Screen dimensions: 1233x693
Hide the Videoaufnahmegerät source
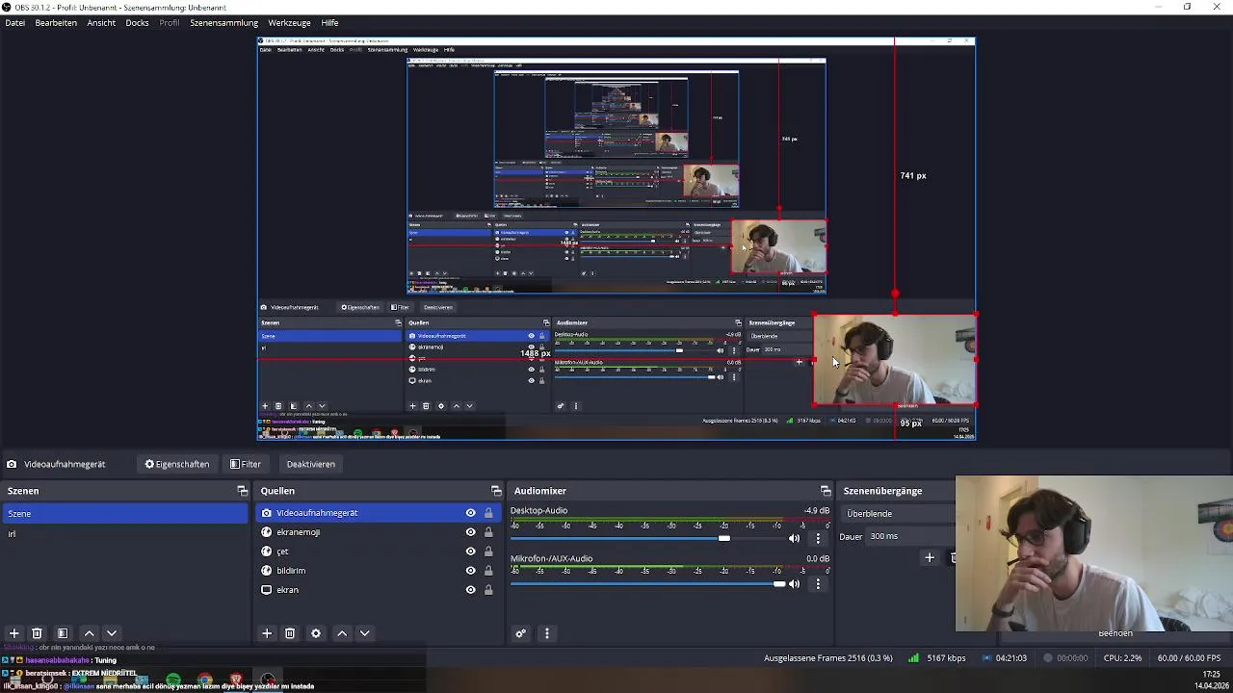[x=470, y=513]
